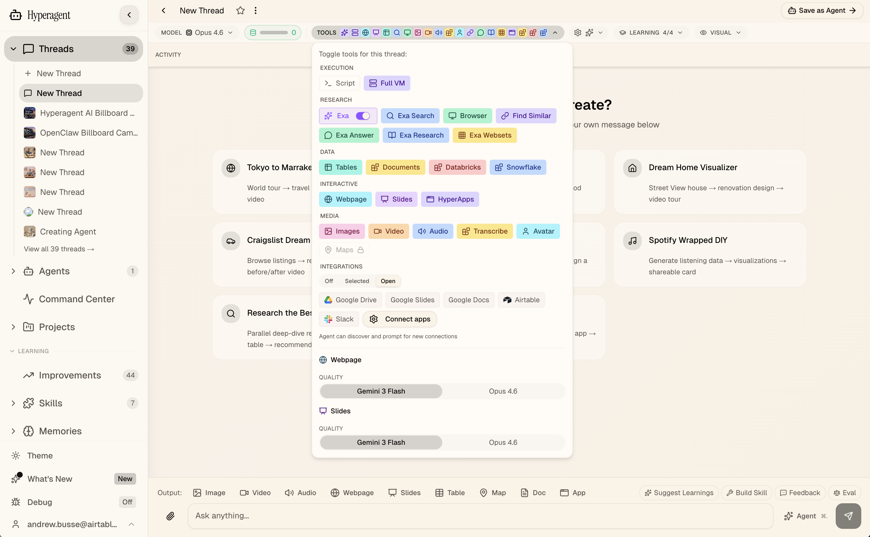Expand the Skills section in the sidebar
The height and width of the screenshot is (537, 870).
13,403
